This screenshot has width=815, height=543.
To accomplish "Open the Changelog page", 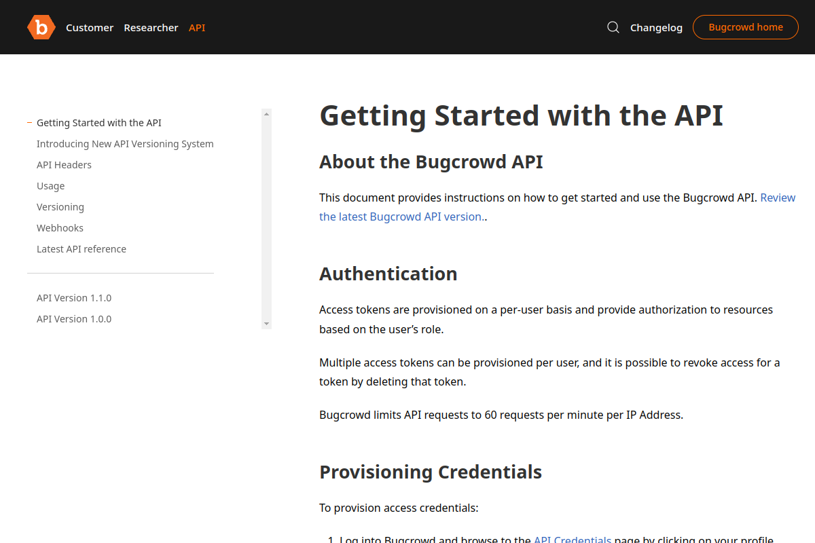I will coord(656,28).
